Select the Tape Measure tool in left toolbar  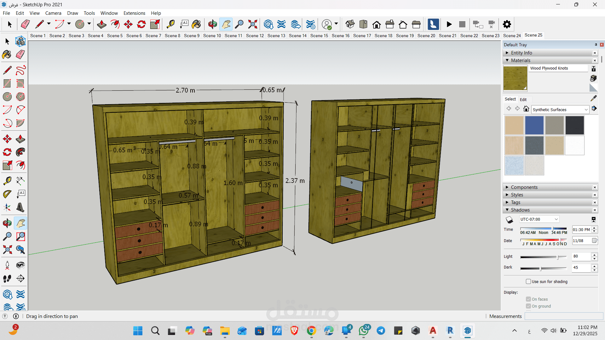[7, 181]
